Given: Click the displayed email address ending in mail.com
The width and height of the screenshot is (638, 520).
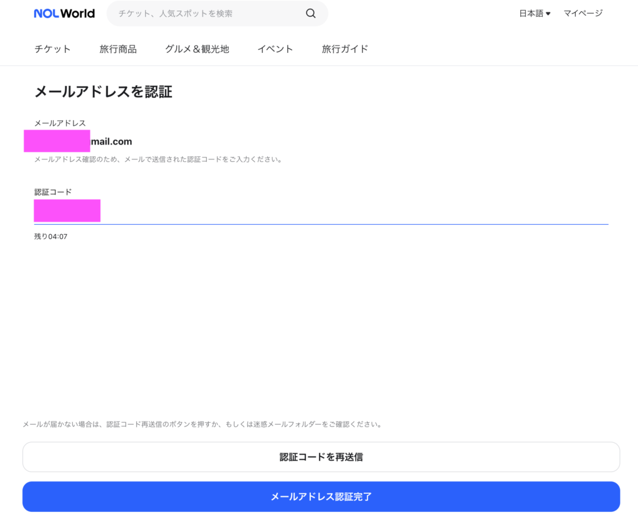Looking at the screenshot, I should 111,141.
